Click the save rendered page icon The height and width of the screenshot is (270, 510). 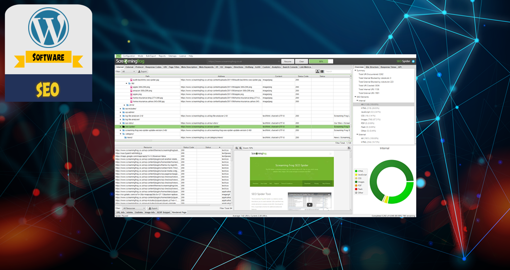349,148
